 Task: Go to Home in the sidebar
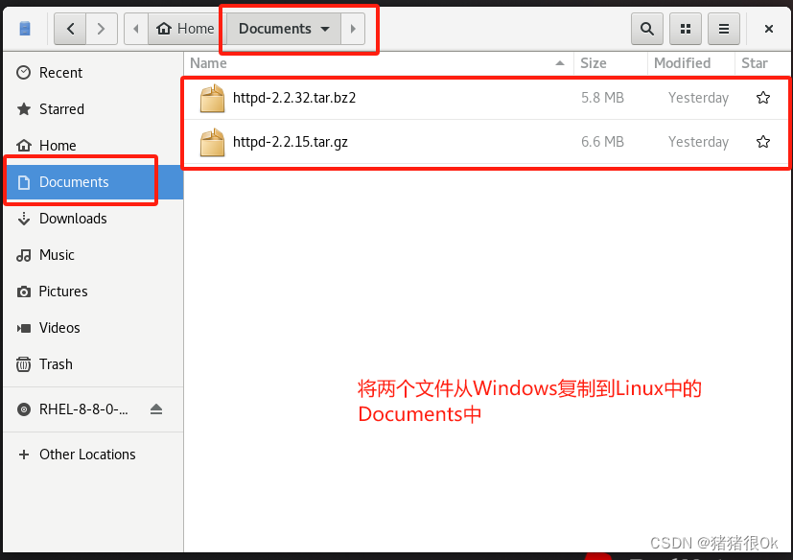[94, 146]
